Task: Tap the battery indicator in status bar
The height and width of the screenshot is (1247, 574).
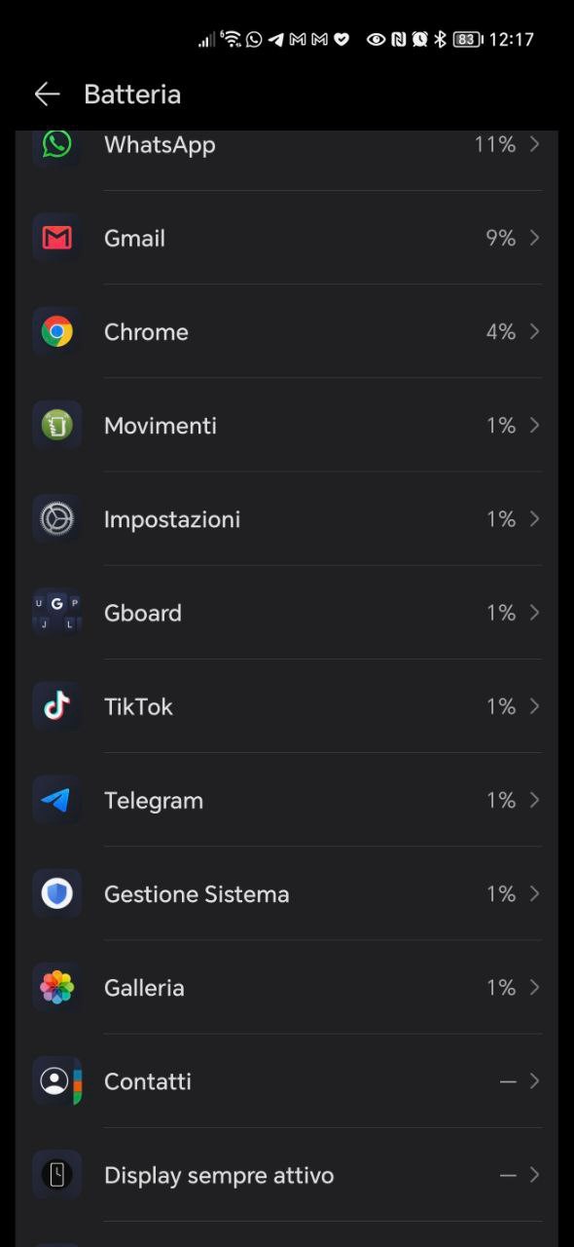Action: coord(468,39)
